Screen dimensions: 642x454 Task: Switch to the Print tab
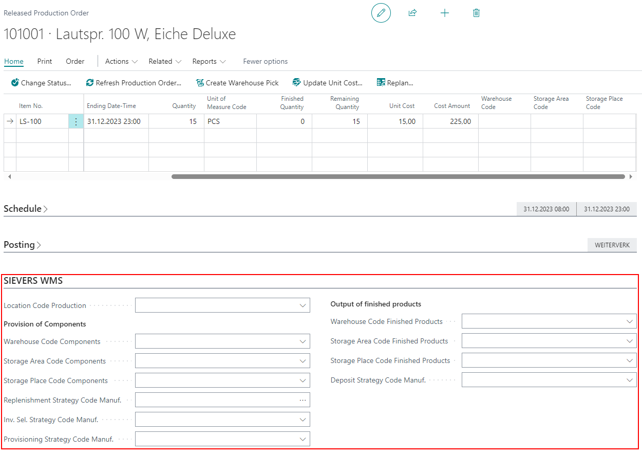click(45, 61)
